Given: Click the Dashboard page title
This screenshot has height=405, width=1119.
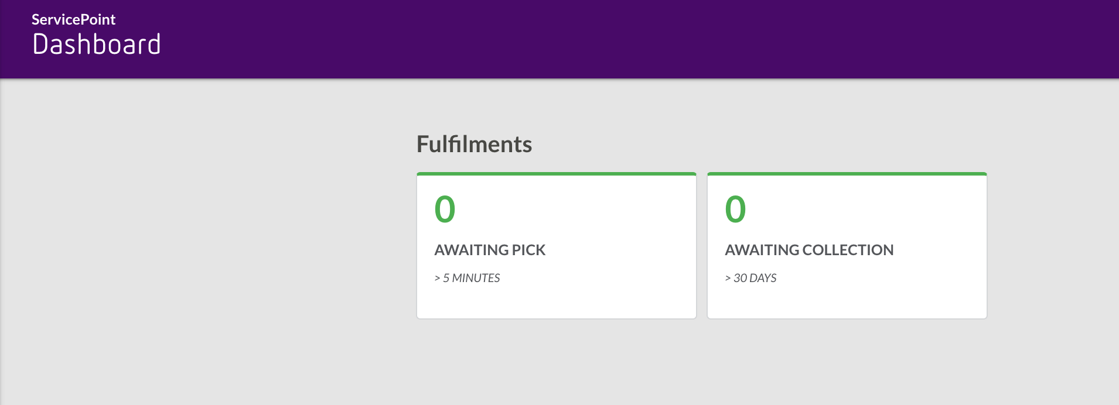Looking at the screenshot, I should pyautogui.click(x=97, y=44).
